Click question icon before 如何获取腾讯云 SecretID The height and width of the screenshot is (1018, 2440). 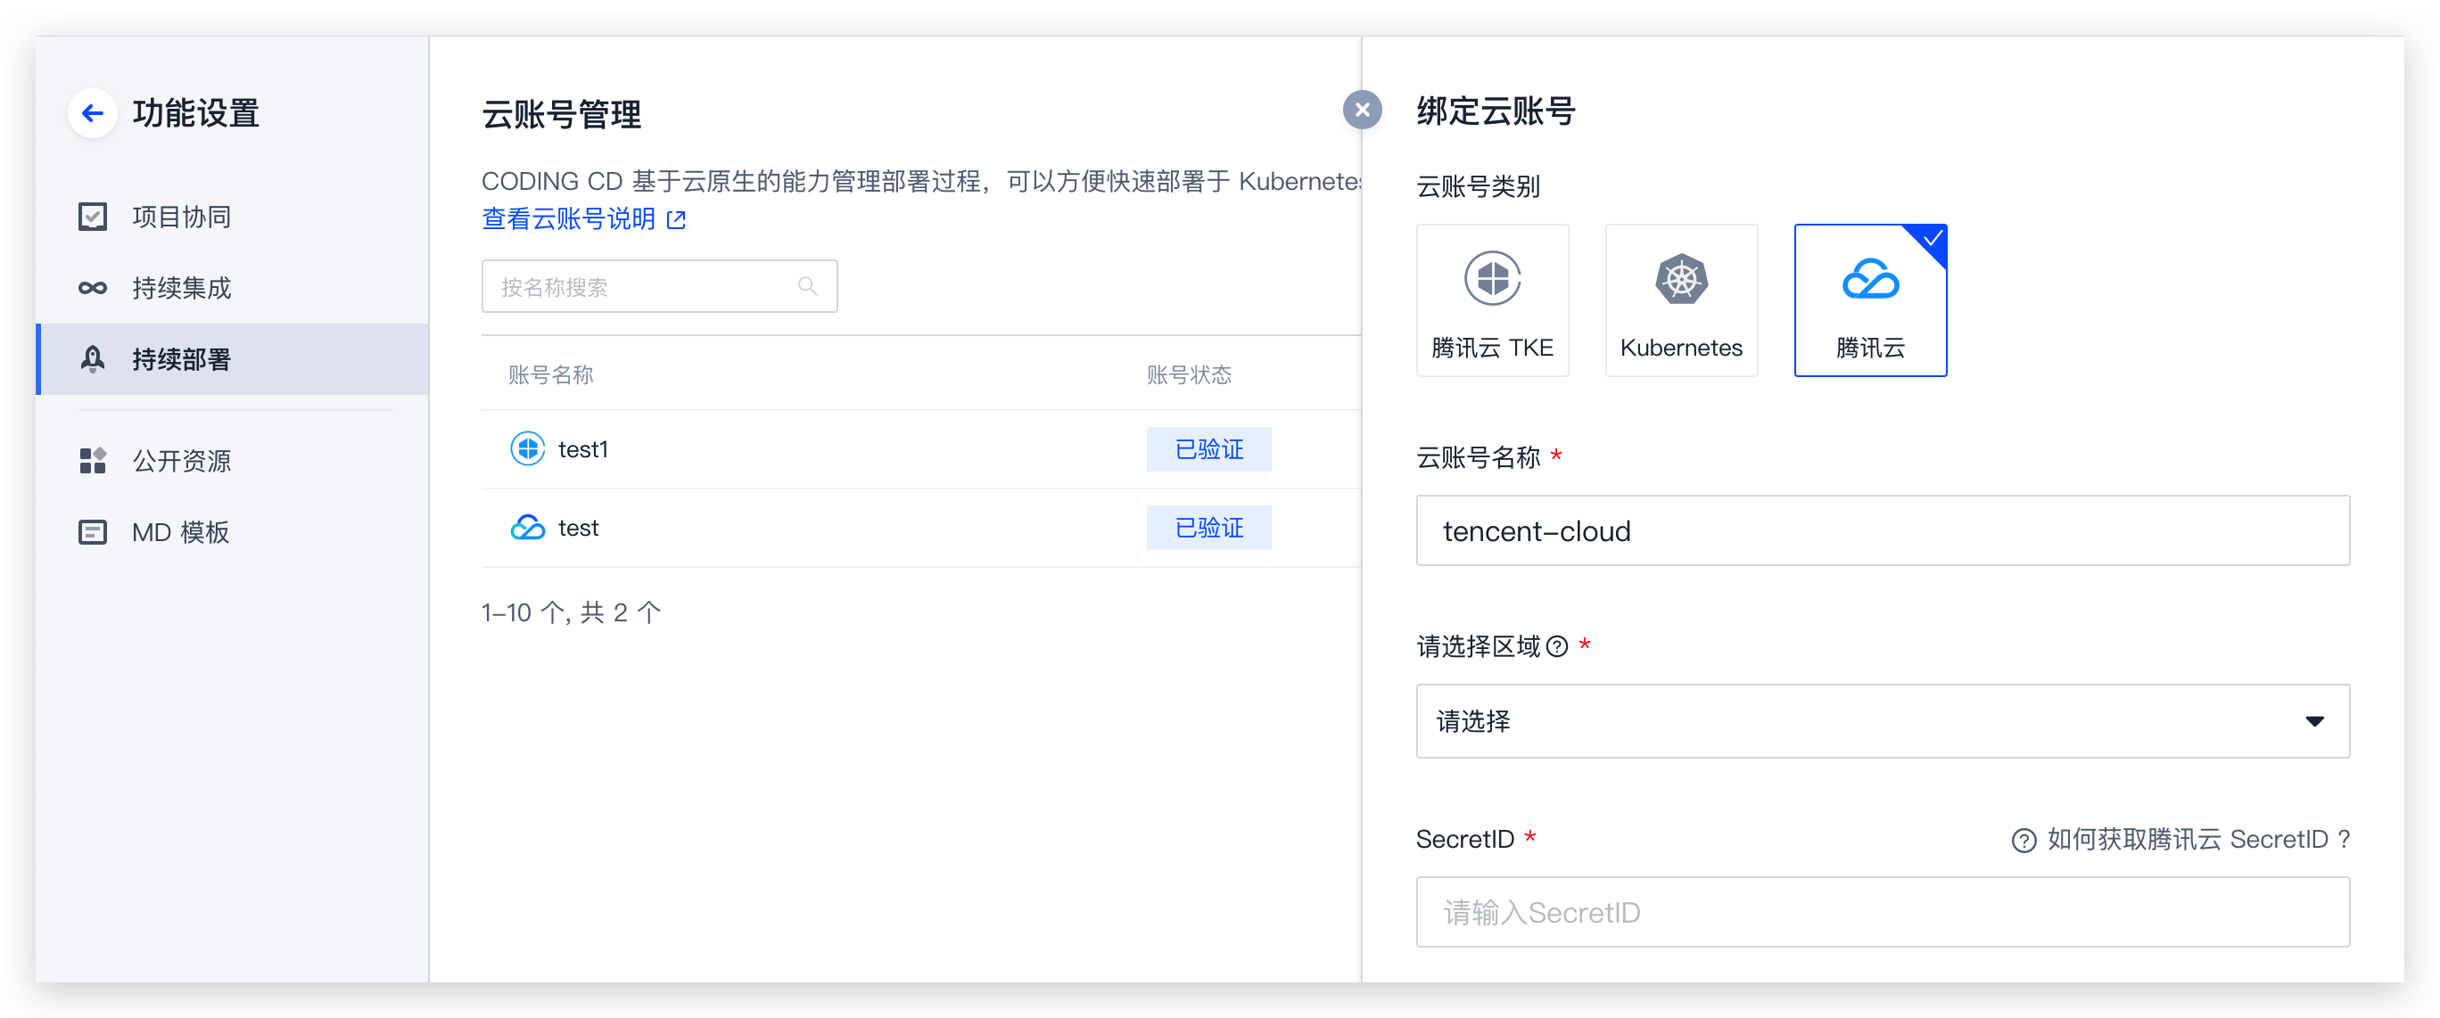click(x=2024, y=841)
